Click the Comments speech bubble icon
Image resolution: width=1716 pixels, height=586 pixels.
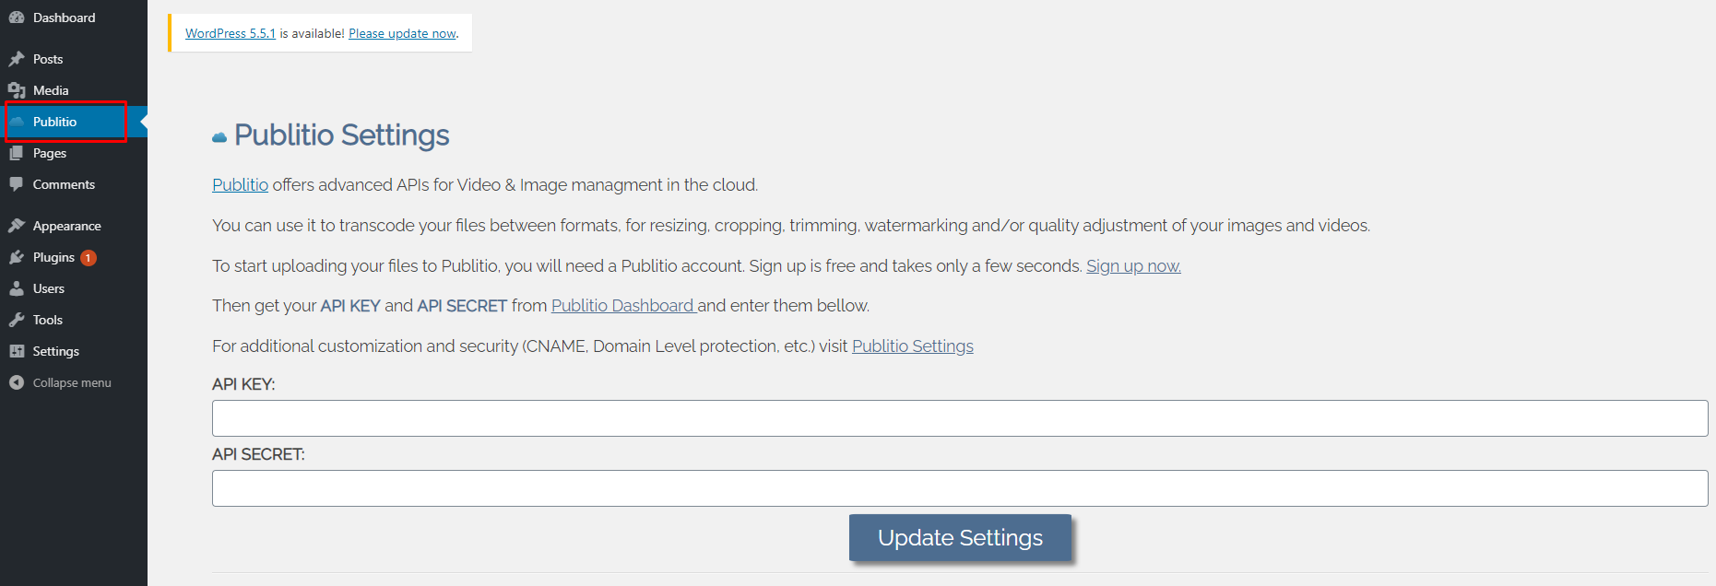[17, 184]
